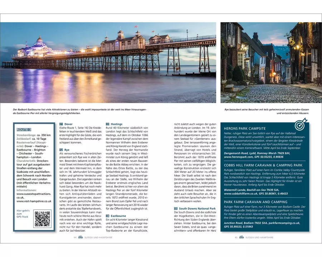Click the 'Hier geht's zum GPS-Track' label
This screenshot has height=257, width=322.
[x=23, y=213]
